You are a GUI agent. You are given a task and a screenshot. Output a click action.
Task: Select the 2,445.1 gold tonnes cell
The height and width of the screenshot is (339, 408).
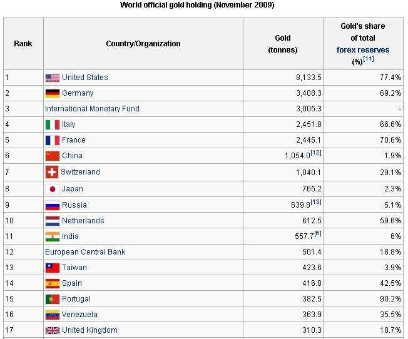283,140
